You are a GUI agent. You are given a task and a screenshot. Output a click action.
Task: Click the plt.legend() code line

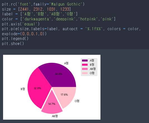15,39
